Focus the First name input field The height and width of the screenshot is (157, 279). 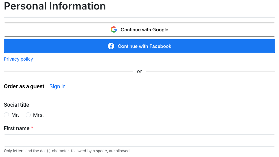(x=139, y=141)
